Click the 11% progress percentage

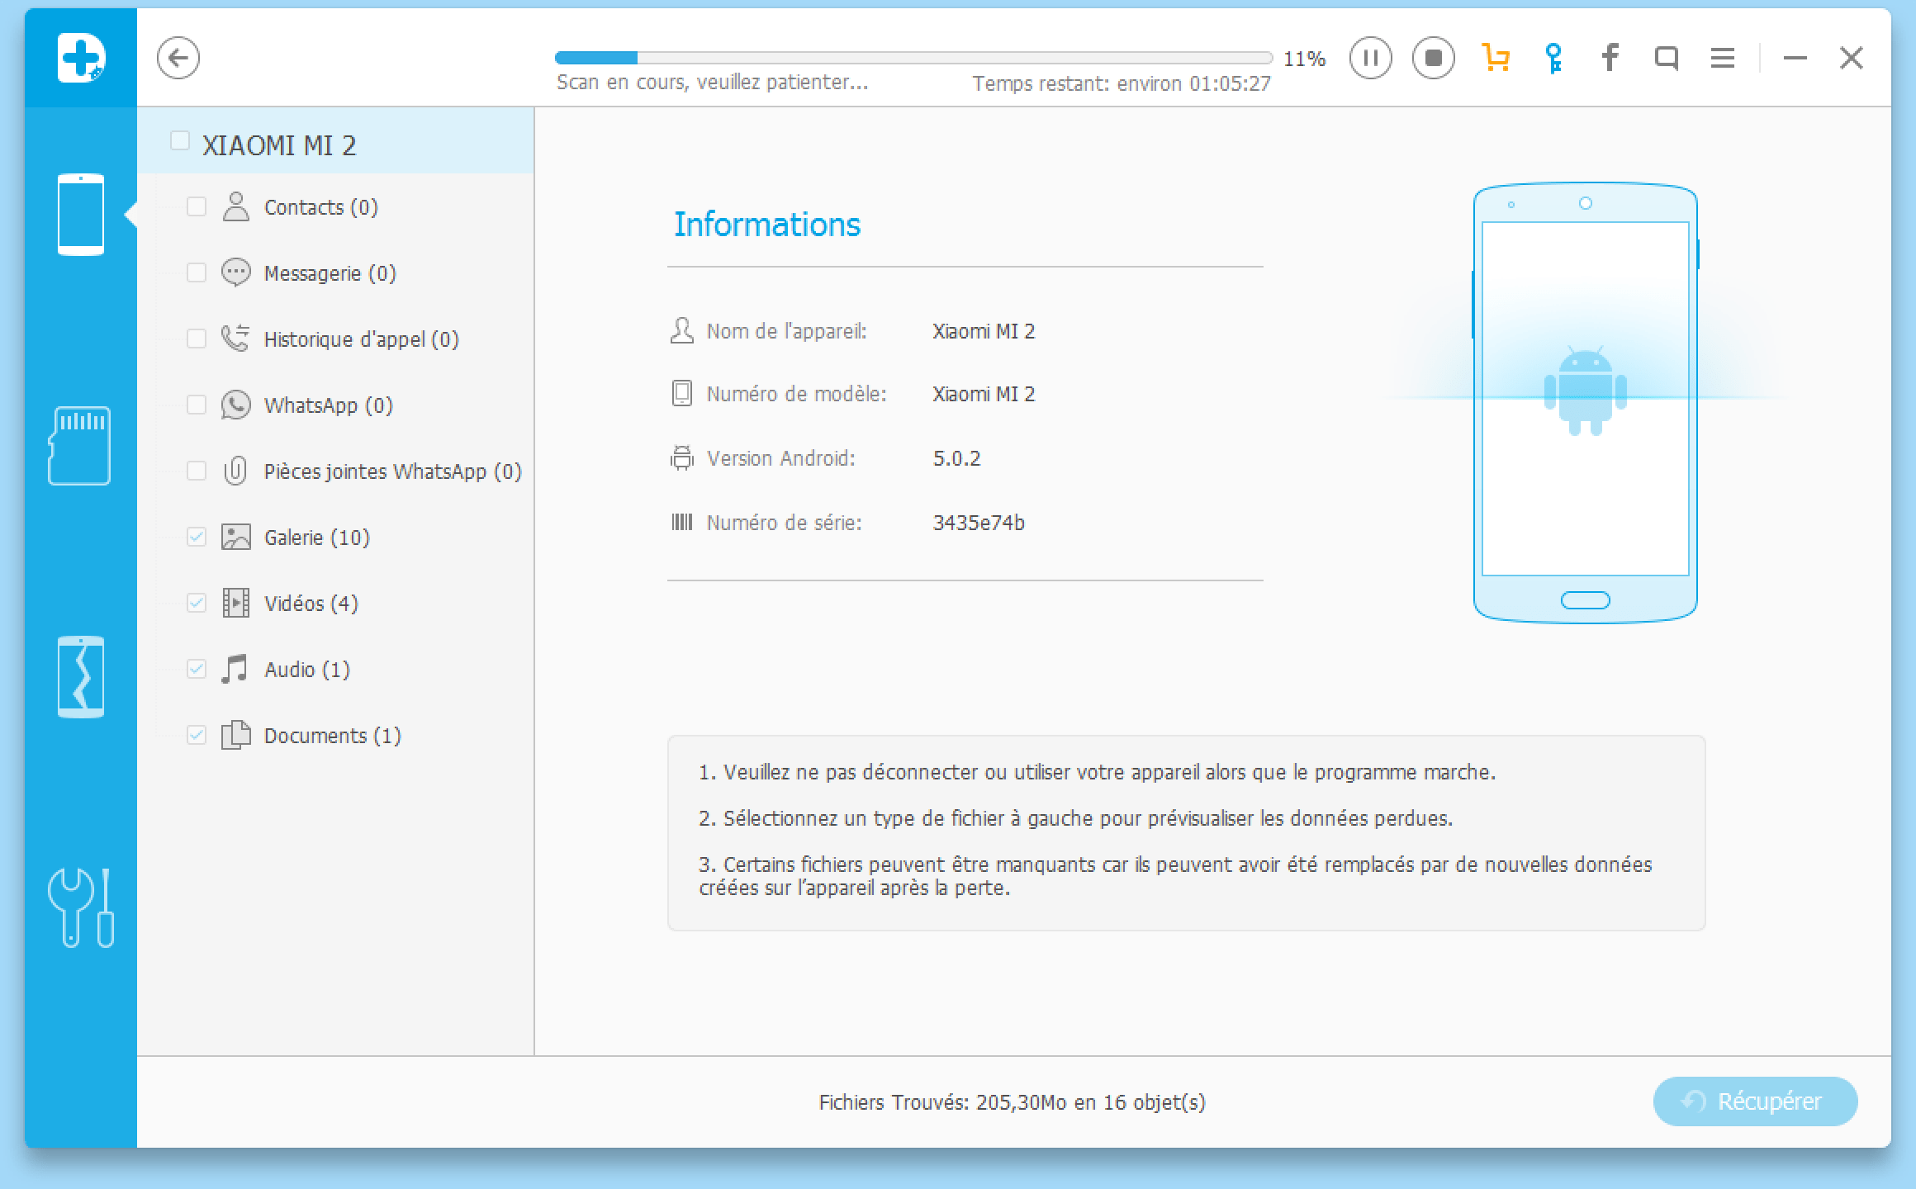(x=1304, y=59)
